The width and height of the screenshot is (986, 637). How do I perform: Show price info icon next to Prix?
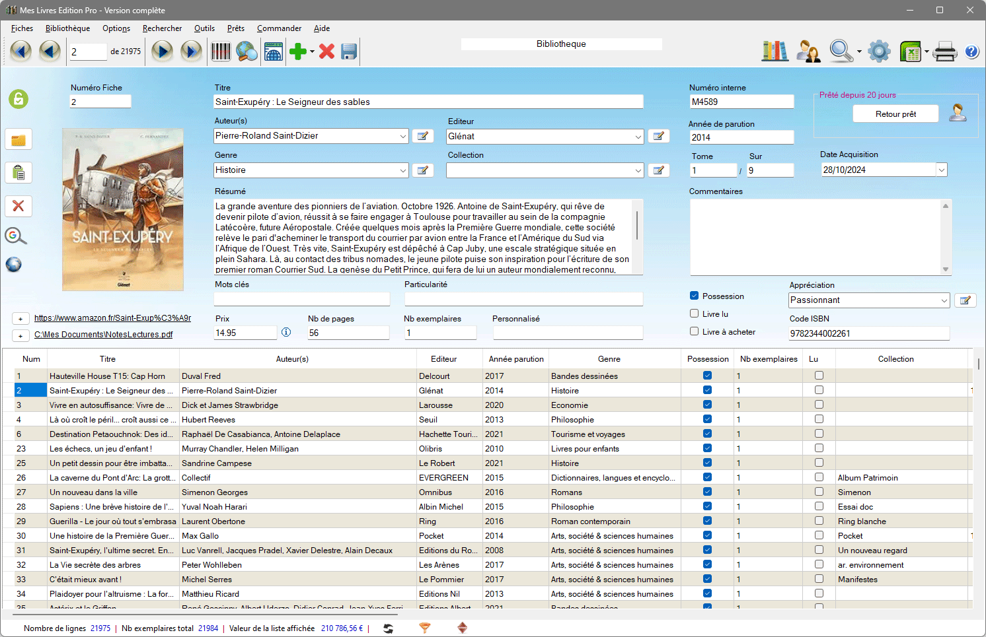(286, 332)
